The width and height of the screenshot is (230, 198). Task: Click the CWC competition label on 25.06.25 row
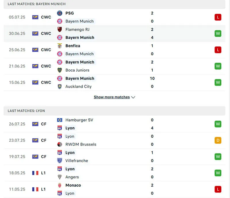pyautogui.click(x=46, y=50)
